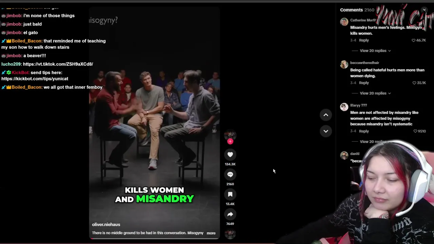Click the 7649 shares count
Viewport: 434px width, 244px height.
tap(230, 224)
